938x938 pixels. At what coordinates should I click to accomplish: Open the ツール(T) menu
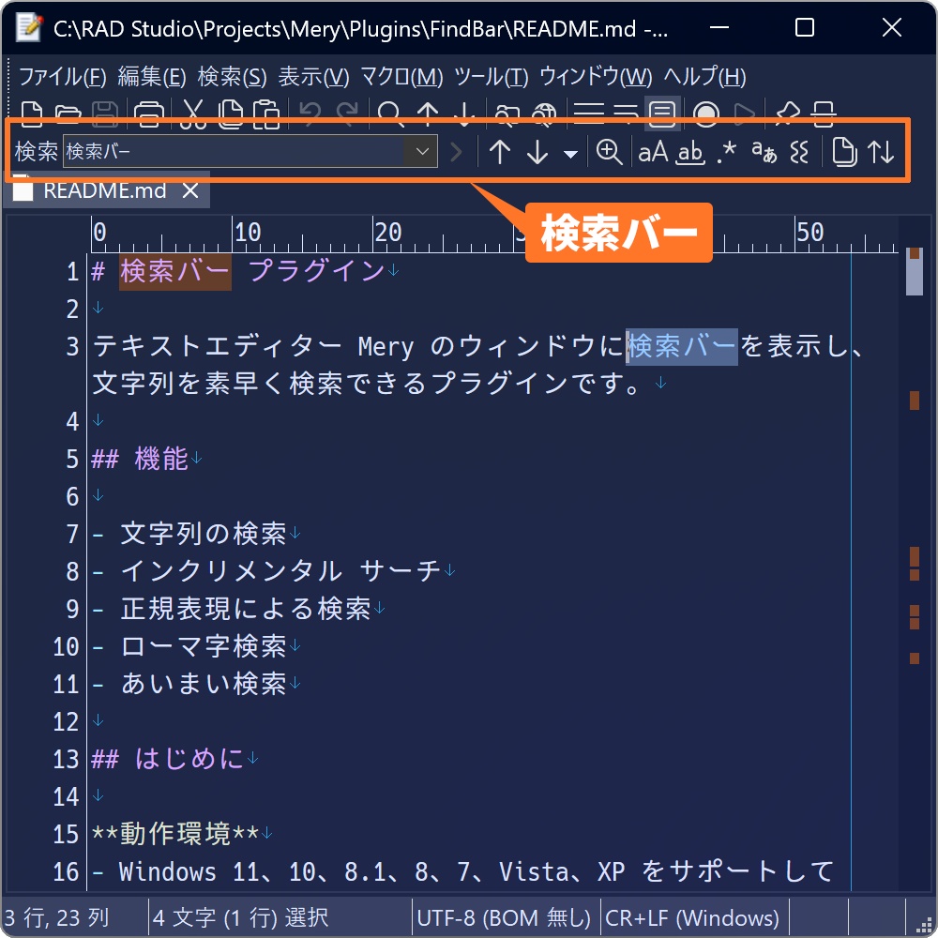pyautogui.click(x=492, y=77)
